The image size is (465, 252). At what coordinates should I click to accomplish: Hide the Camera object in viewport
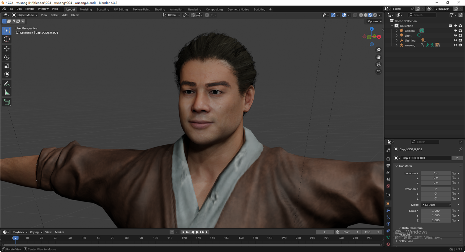pos(455,31)
